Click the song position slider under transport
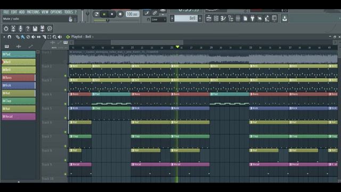This screenshot has width=341, height=192. tap(117, 20)
